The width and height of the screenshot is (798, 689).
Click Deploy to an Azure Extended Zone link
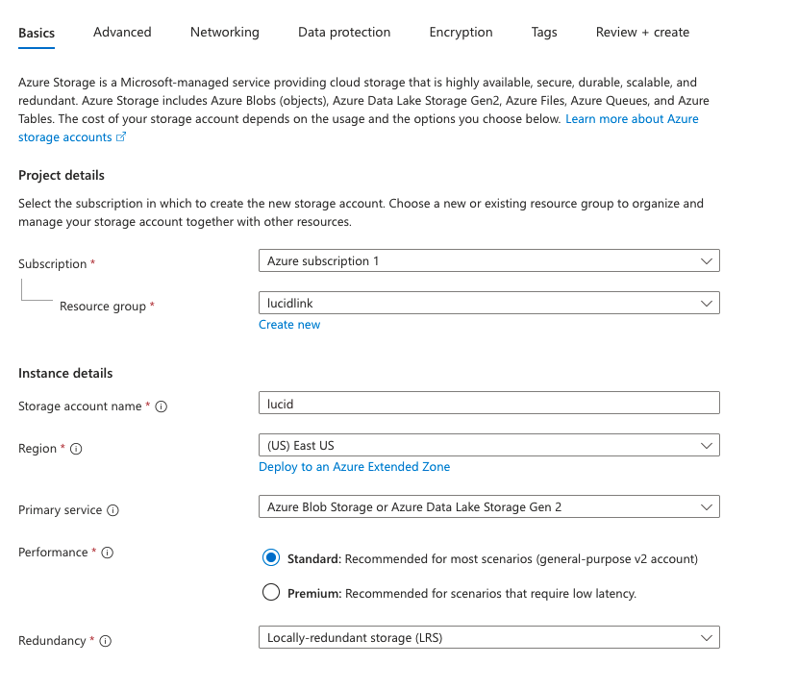354,467
